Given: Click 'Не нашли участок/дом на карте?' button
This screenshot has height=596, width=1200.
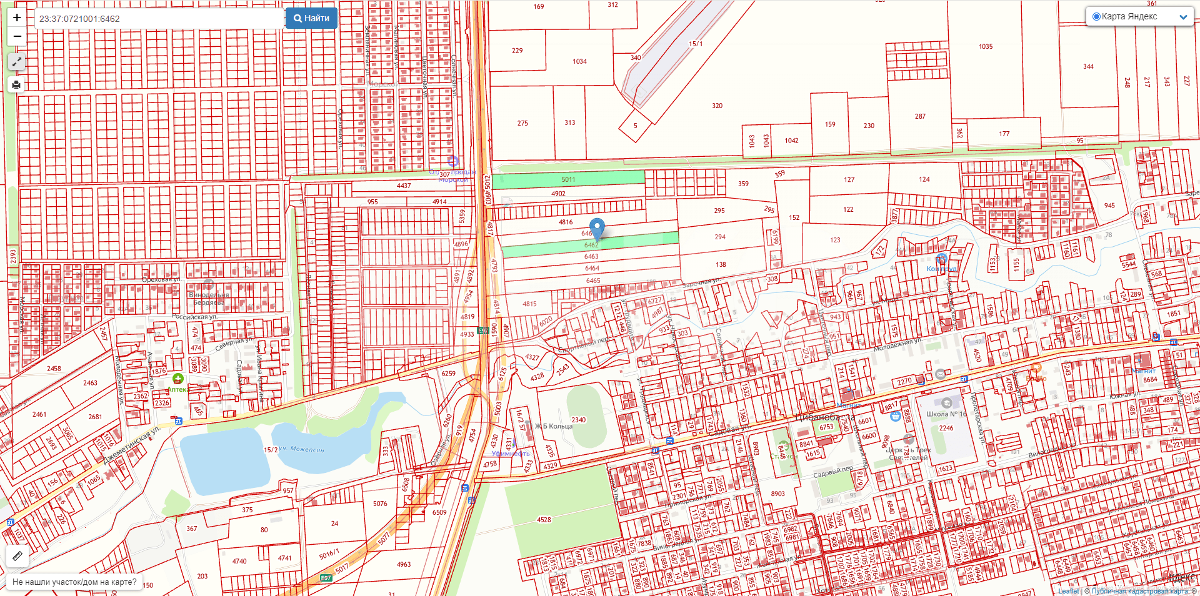Looking at the screenshot, I should (74, 582).
